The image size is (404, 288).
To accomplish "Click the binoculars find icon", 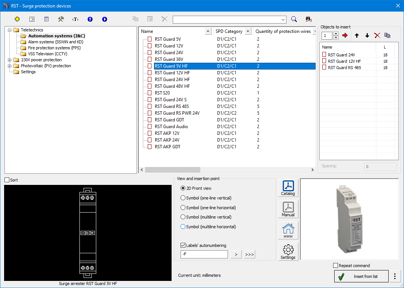I will pyautogui.click(x=309, y=19).
